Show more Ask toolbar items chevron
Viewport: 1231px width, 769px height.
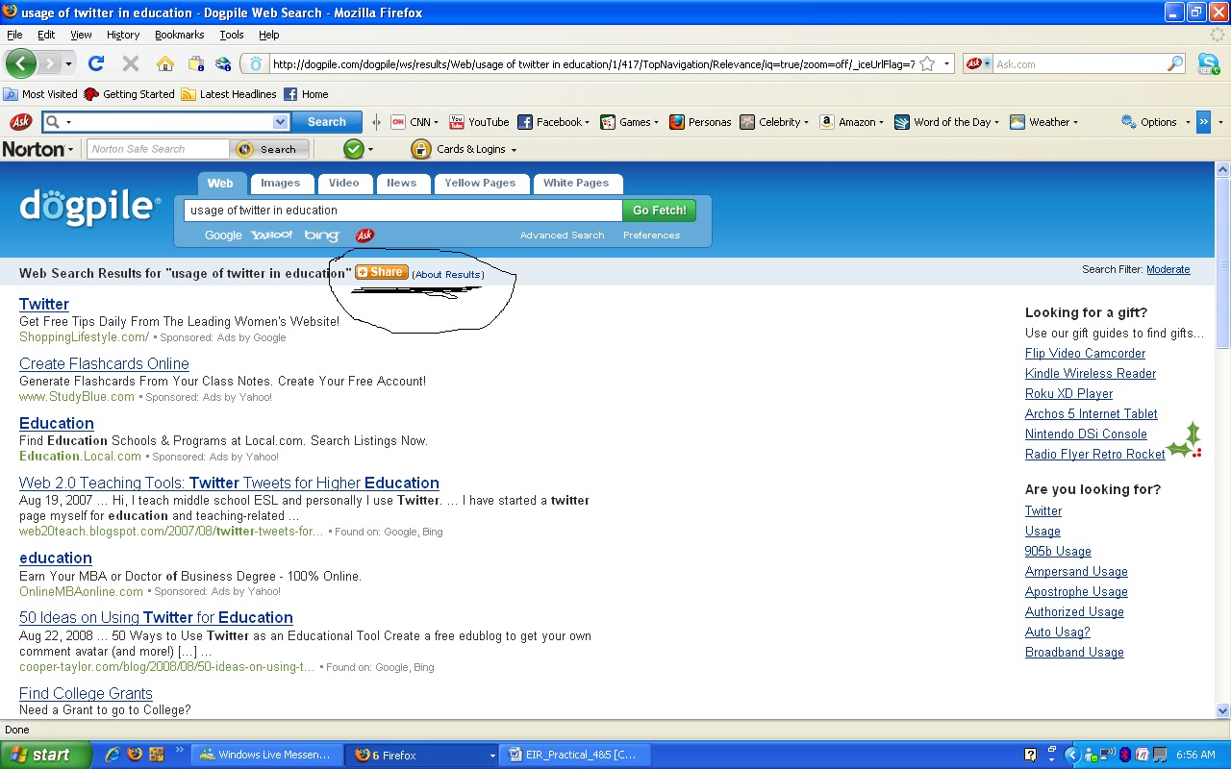[1203, 122]
